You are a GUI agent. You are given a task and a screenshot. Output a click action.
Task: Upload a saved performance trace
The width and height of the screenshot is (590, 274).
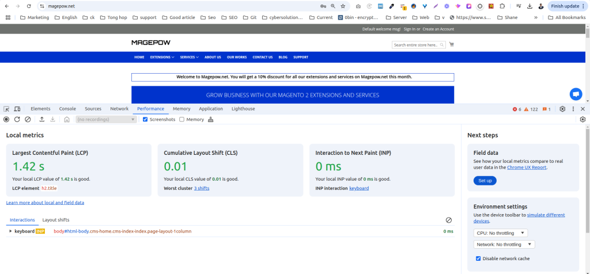[x=42, y=119]
